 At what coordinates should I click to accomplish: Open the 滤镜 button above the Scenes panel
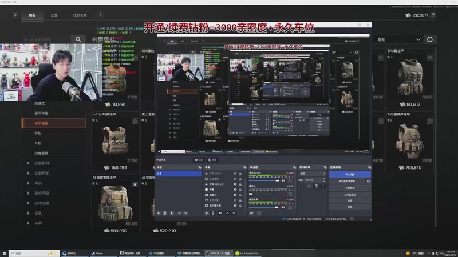coord(212,160)
